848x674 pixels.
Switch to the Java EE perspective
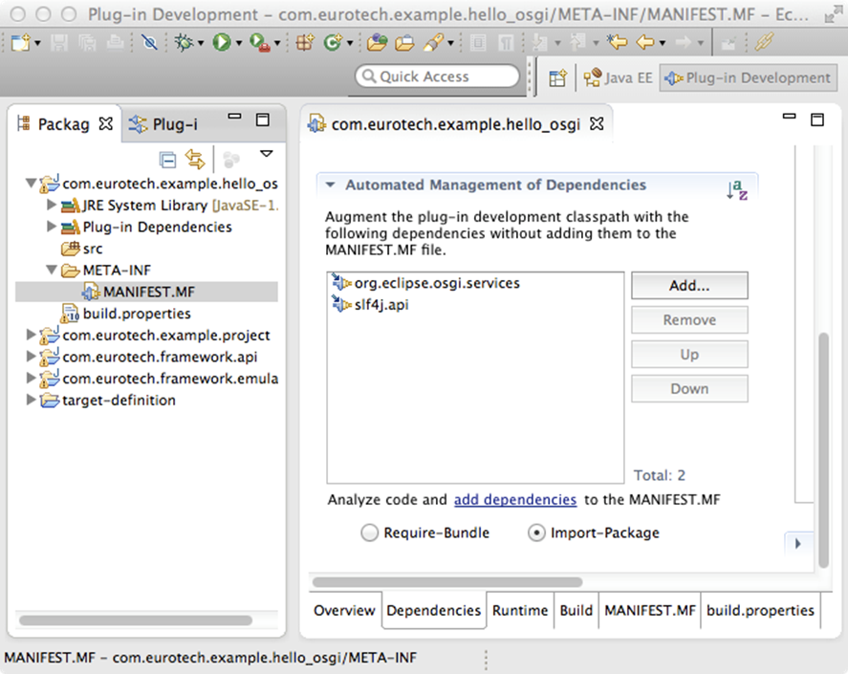[618, 77]
